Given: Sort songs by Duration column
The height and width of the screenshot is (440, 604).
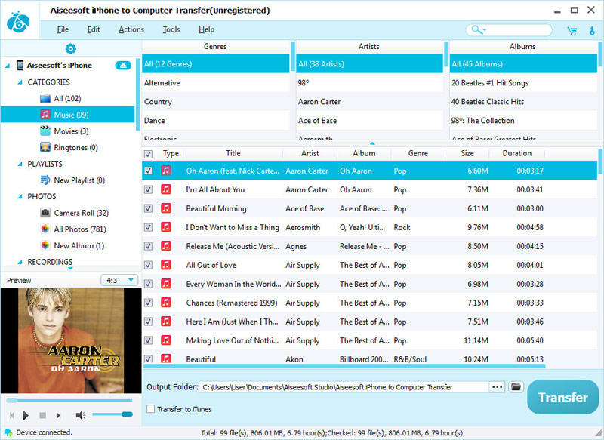Looking at the screenshot, I should [516, 153].
